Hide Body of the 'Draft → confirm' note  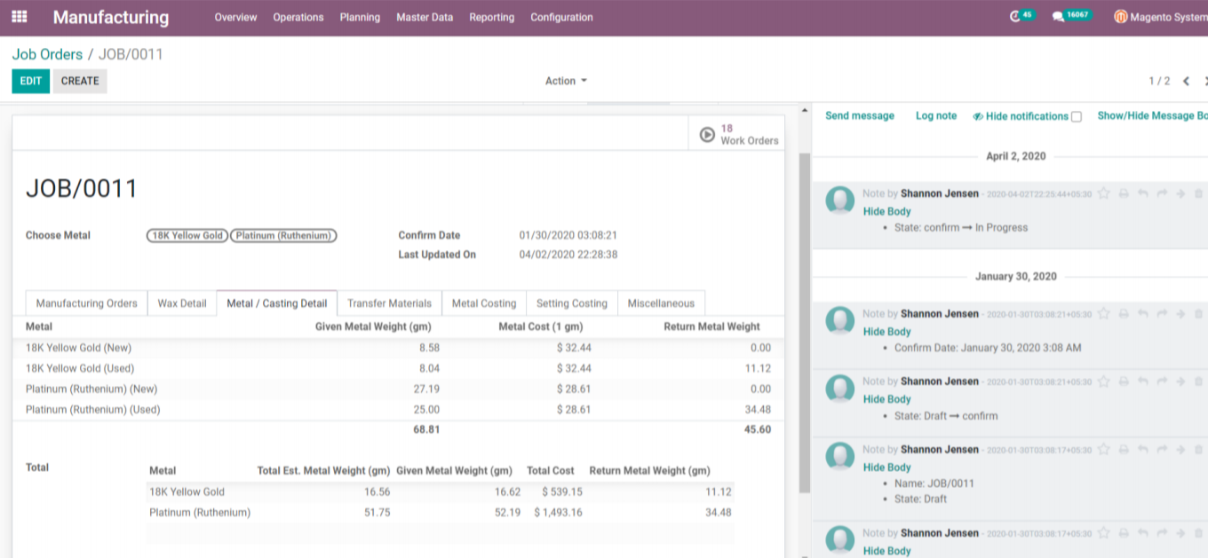click(887, 399)
